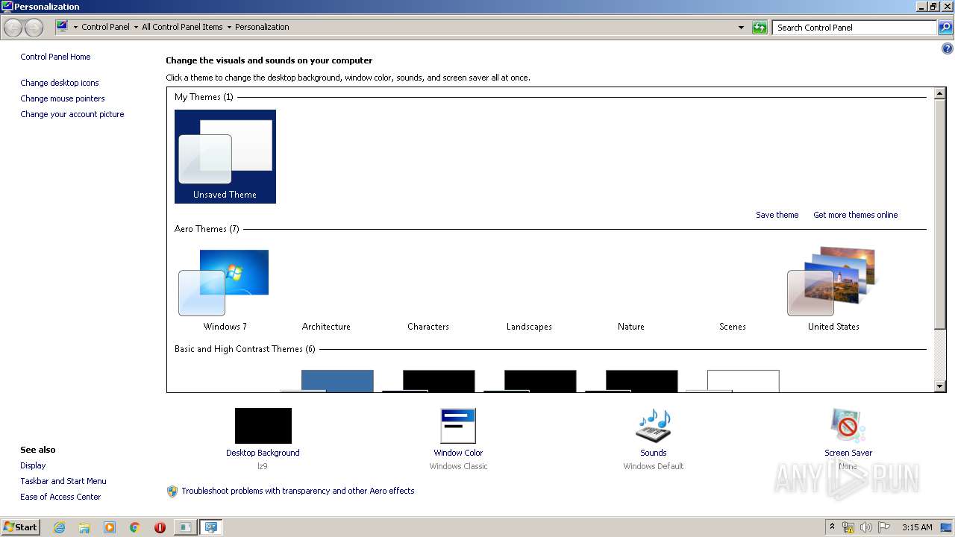Screen dimensions: 955x537
Task: Open Sounds settings icon
Action: tap(654, 426)
